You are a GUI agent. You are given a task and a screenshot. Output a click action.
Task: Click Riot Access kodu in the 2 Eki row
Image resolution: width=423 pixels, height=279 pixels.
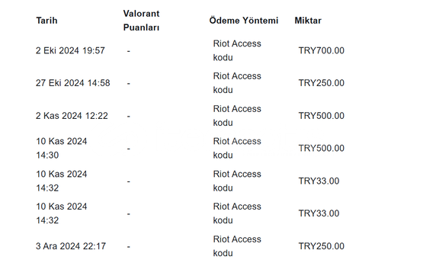(x=237, y=50)
